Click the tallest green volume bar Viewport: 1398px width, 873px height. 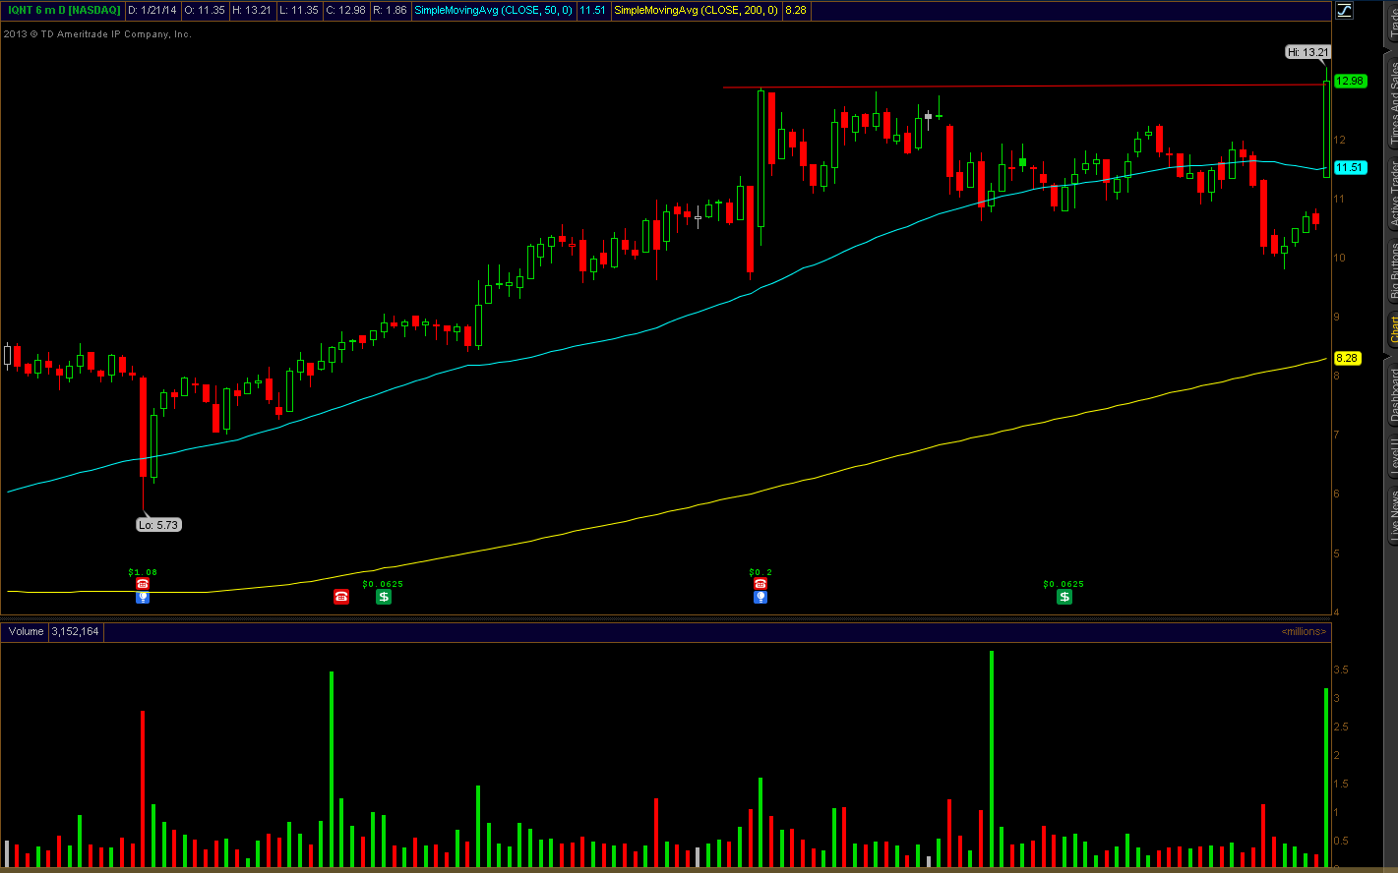click(x=991, y=759)
